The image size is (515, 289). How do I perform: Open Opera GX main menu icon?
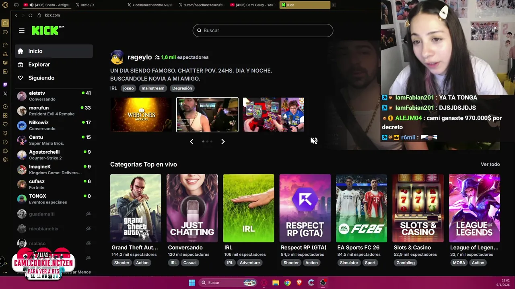click(5, 5)
